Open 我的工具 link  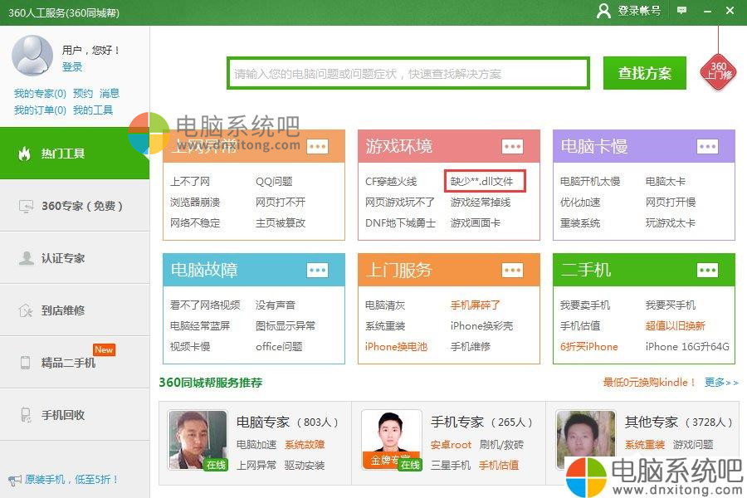click(93, 110)
